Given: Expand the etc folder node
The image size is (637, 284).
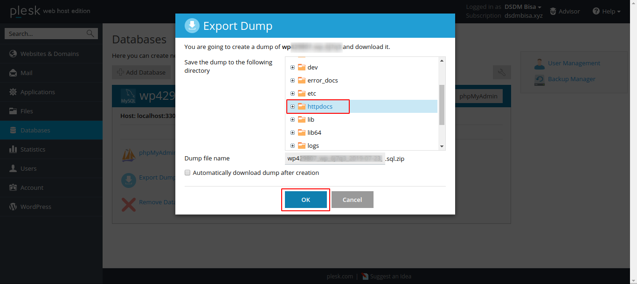Looking at the screenshot, I should [292, 93].
